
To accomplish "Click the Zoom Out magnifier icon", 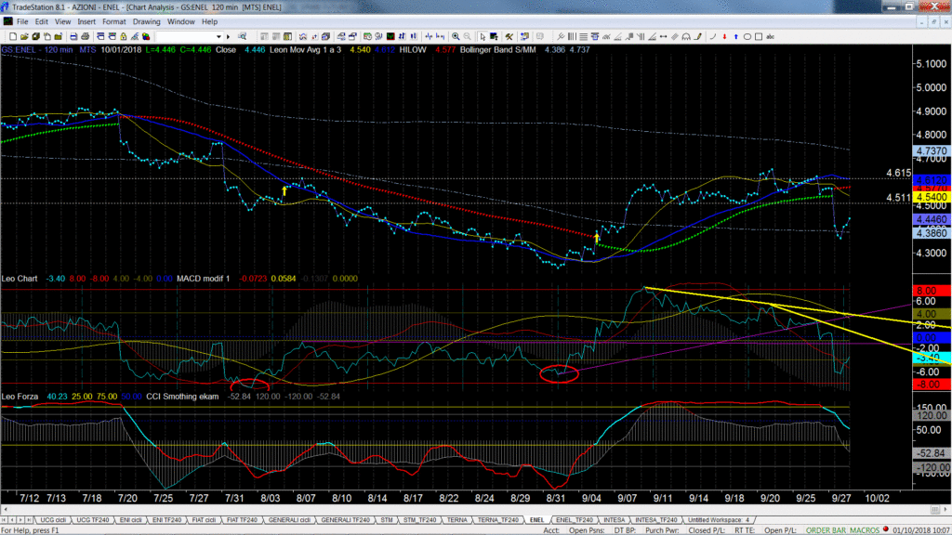I will pyautogui.click(x=467, y=37).
